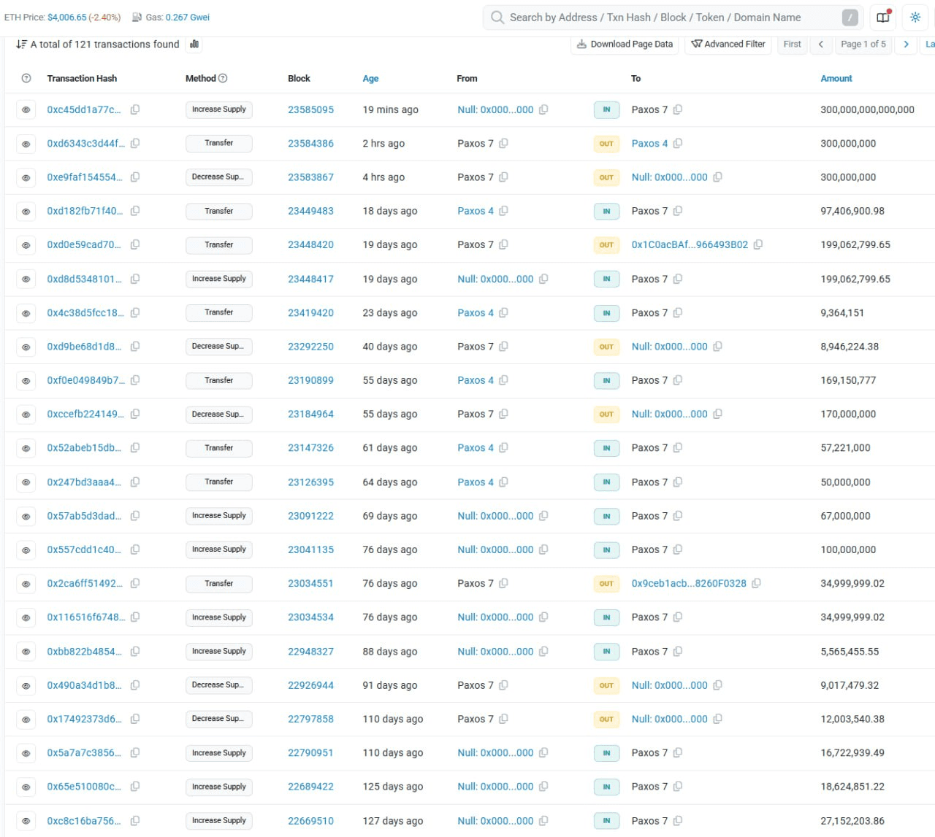Go to previous page with left chevron
This screenshot has height=837, width=935.
point(821,45)
